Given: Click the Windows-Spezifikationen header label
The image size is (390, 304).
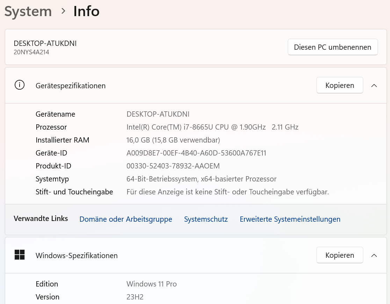Looking at the screenshot, I should pyautogui.click(x=77, y=256).
